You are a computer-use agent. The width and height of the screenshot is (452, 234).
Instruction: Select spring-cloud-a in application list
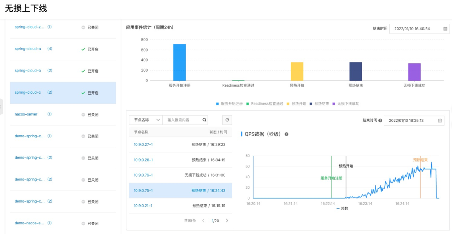(x=28, y=49)
